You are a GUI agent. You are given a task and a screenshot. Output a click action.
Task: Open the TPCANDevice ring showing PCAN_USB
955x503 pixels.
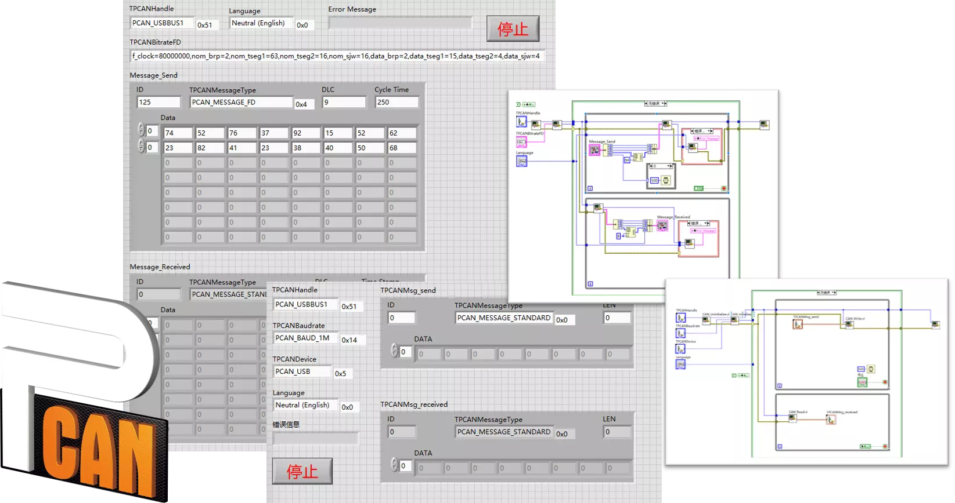click(302, 372)
